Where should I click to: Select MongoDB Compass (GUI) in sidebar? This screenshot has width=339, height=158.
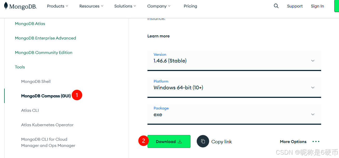pyautogui.click(x=46, y=96)
